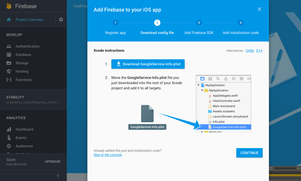
Task: Open the Hosting sidebar icon
Action: pyautogui.click(x=9, y=71)
